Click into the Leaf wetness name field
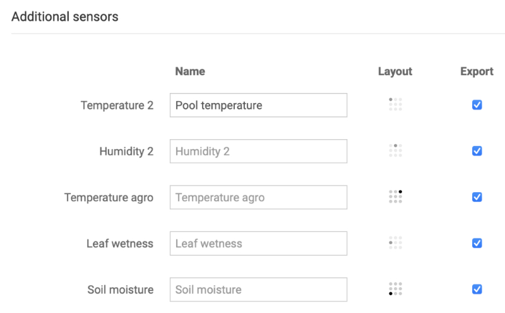 (258, 243)
